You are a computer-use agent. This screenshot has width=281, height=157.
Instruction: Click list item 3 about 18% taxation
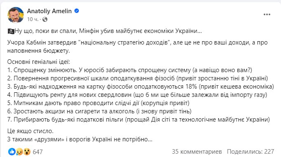[x=140, y=87]
